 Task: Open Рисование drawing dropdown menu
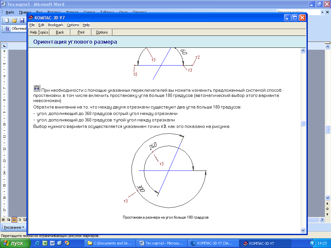14,227
